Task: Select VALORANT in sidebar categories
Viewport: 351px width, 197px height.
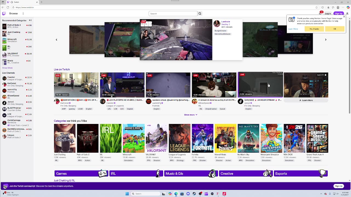Action: coord(16,54)
